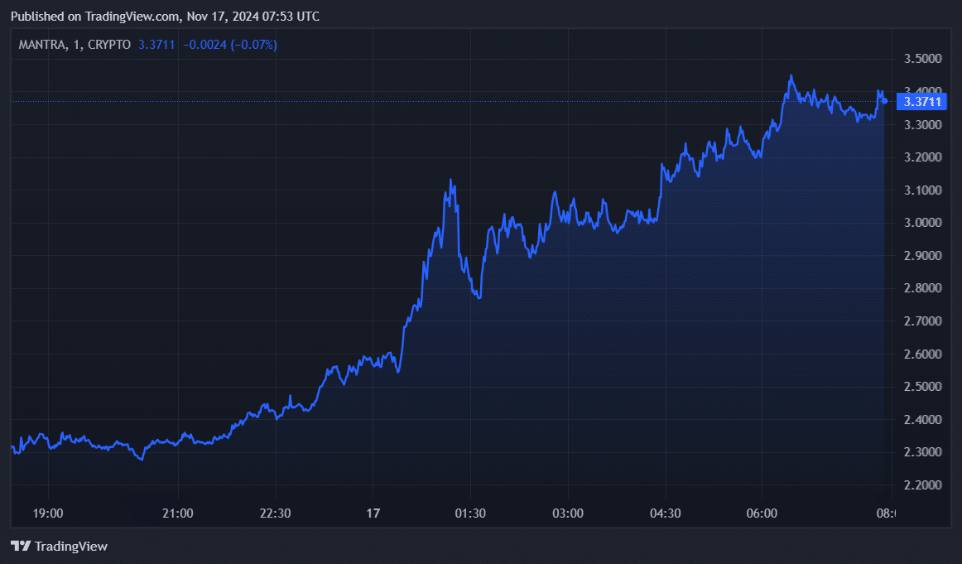
Task: Click the blue 3.3711 price label on the axis
Action: (920, 101)
